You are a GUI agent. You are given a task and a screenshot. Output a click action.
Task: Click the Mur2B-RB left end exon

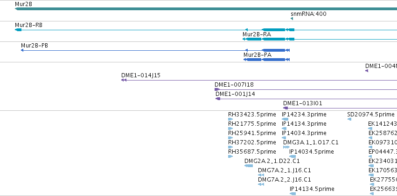coord(18,30)
